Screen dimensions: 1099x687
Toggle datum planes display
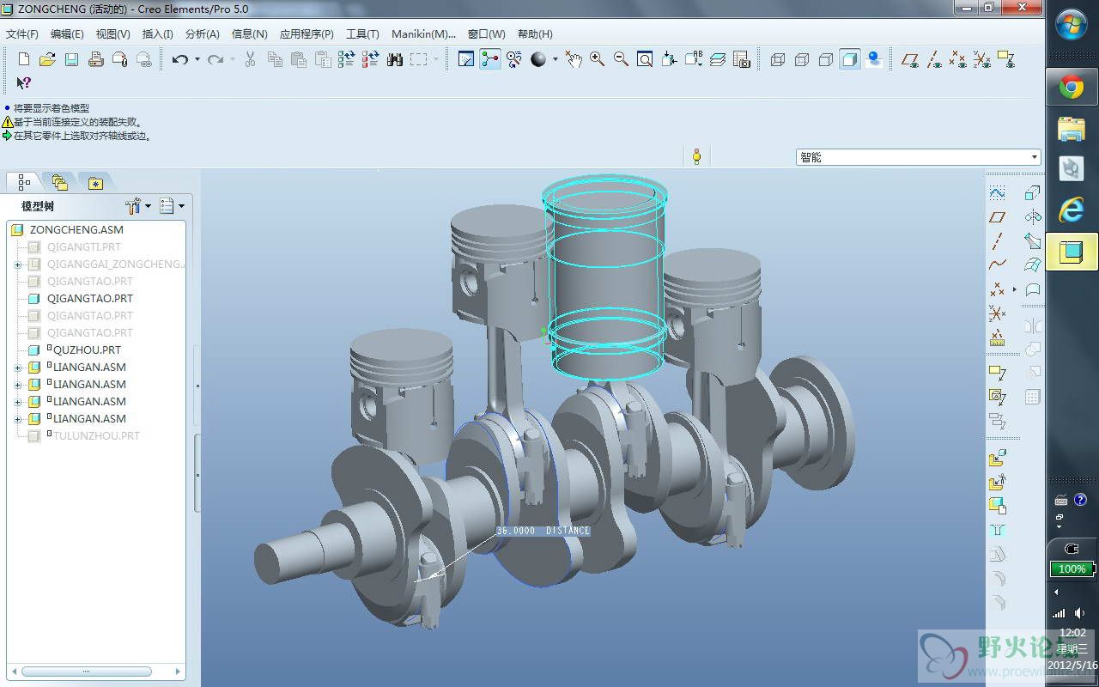910,59
